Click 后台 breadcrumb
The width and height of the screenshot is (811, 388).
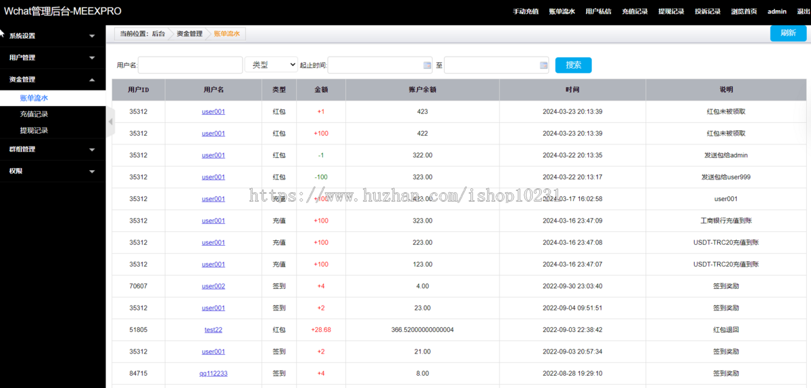click(x=158, y=34)
